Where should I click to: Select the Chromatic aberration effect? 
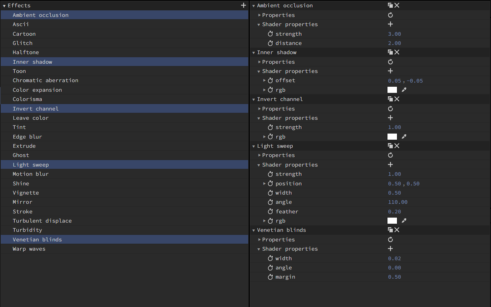[x=124, y=80]
